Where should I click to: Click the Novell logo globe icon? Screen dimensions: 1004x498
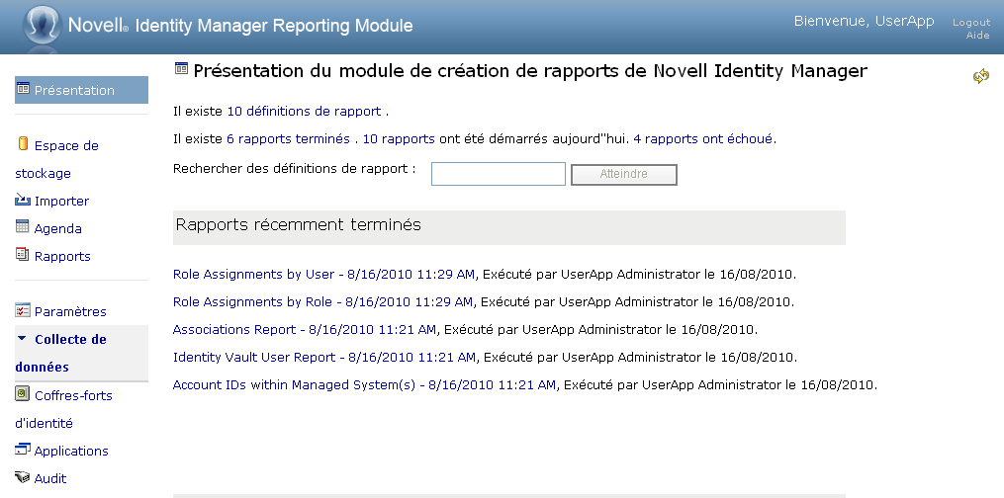tap(42, 25)
